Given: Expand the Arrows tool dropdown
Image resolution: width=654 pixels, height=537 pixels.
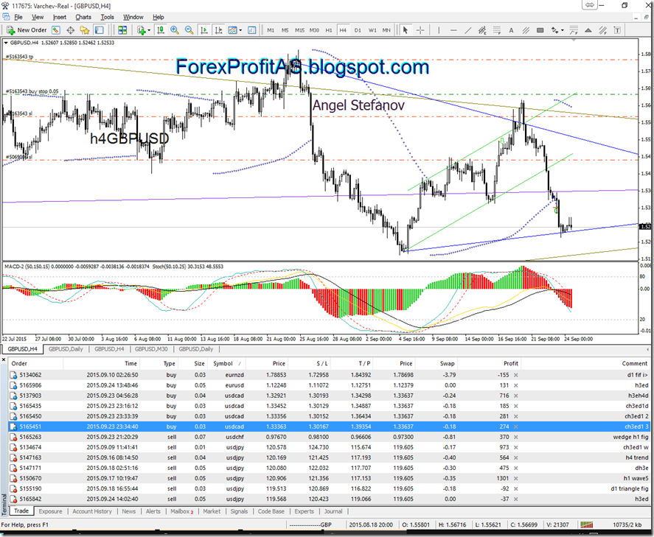Looking at the screenshot, I should tap(563, 30).
